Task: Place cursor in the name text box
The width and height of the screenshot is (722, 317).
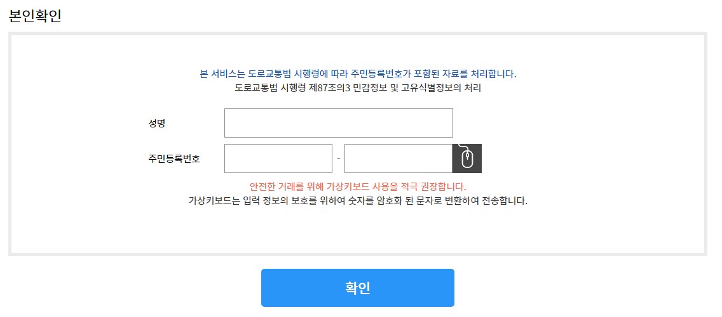Action: (x=338, y=122)
